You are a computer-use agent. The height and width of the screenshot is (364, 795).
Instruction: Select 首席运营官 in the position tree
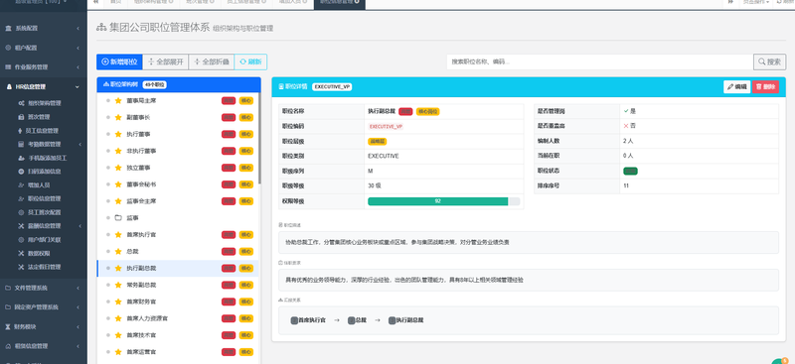(178, 352)
